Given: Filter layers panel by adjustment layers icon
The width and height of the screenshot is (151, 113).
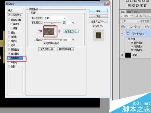Looking at the screenshot, I should [x=141, y=16].
